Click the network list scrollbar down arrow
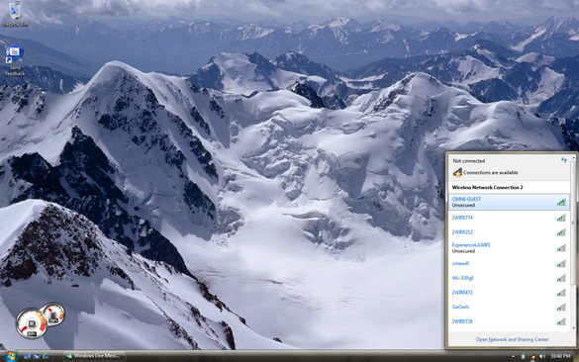The image size is (579, 362). click(574, 327)
